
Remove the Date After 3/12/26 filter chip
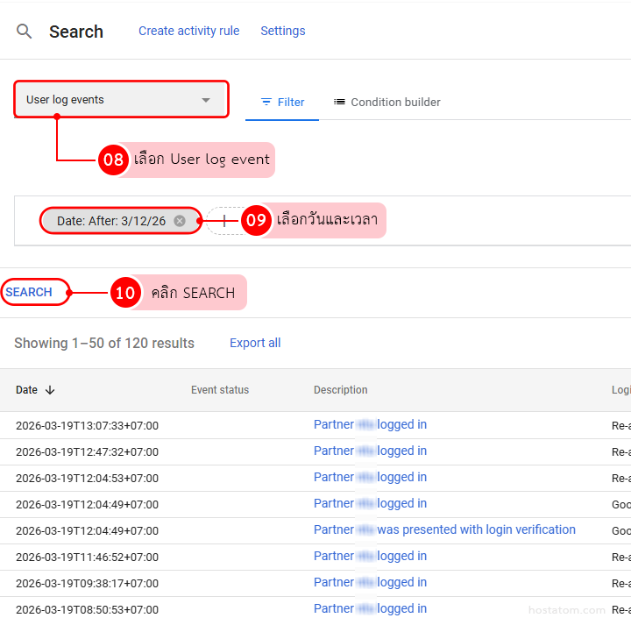click(180, 221)
